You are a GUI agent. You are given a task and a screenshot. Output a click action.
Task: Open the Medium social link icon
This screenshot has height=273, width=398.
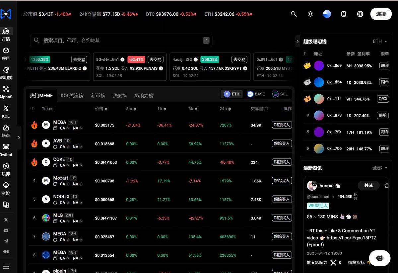coord(6,251)
